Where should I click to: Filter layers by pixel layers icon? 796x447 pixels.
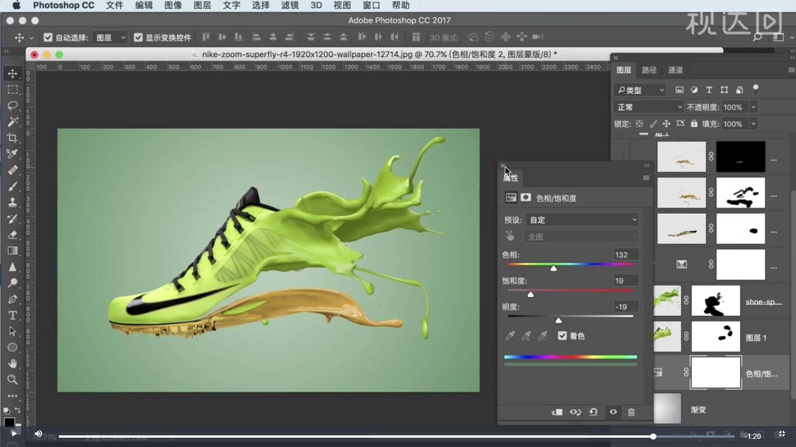(x=679, y=90)
